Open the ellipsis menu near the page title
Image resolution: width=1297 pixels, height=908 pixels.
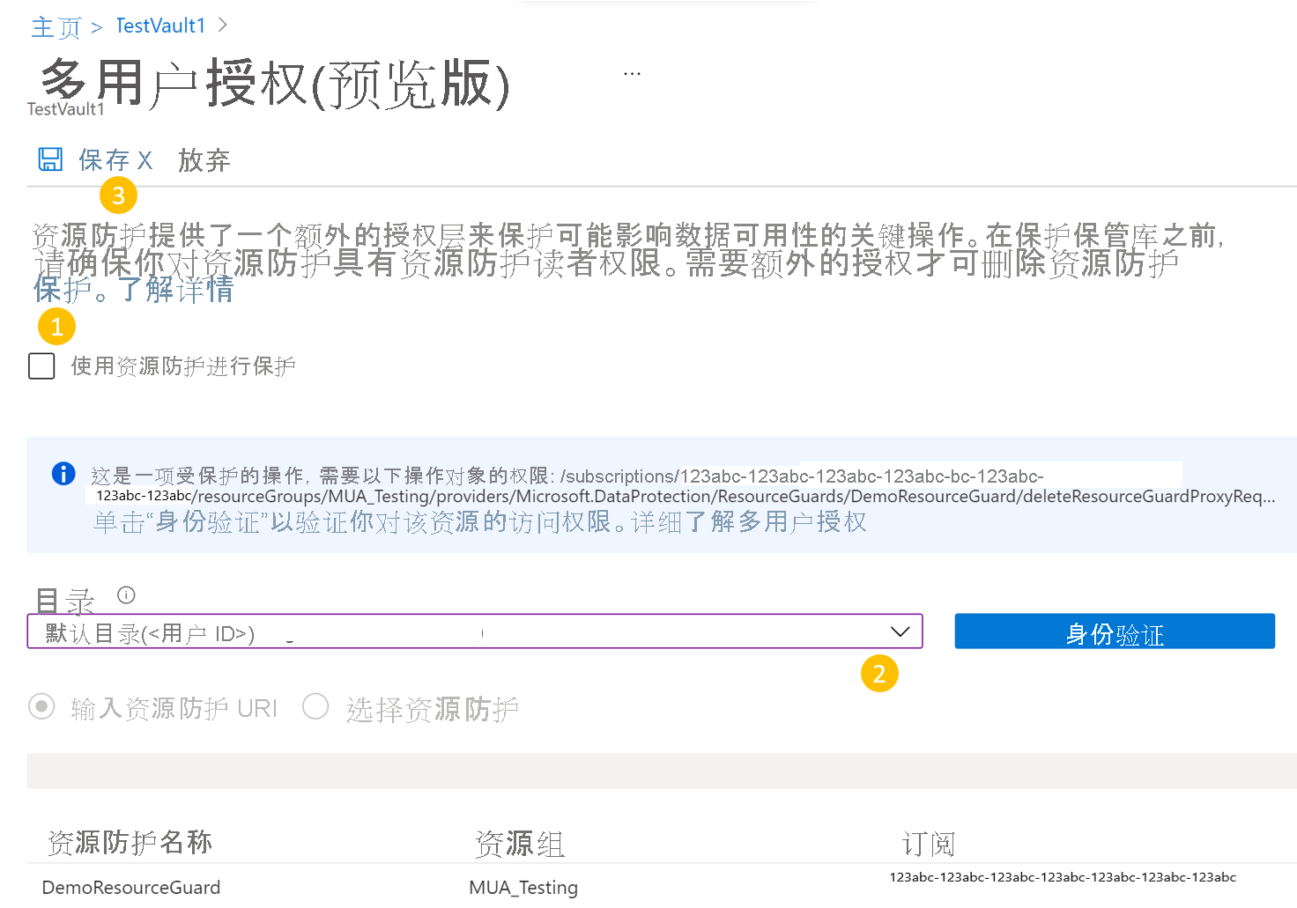[x=631, y=72]
